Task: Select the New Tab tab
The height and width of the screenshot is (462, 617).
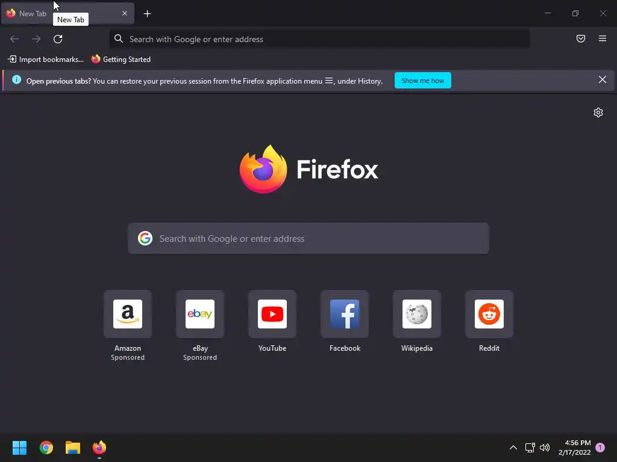Action: coord(67,13)
